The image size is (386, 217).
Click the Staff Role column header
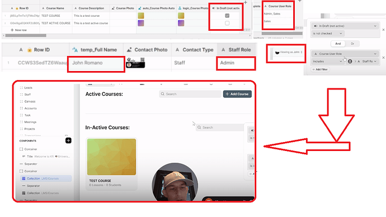237,50
